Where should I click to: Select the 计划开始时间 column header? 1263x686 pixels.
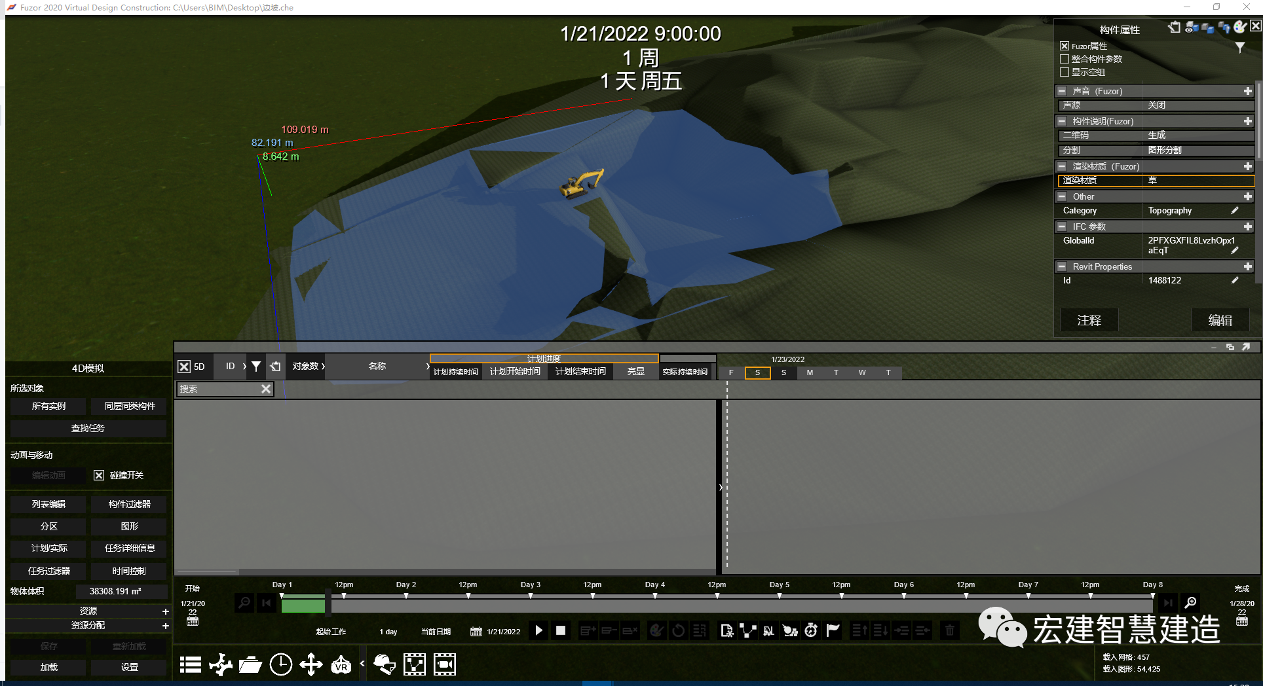516,372
